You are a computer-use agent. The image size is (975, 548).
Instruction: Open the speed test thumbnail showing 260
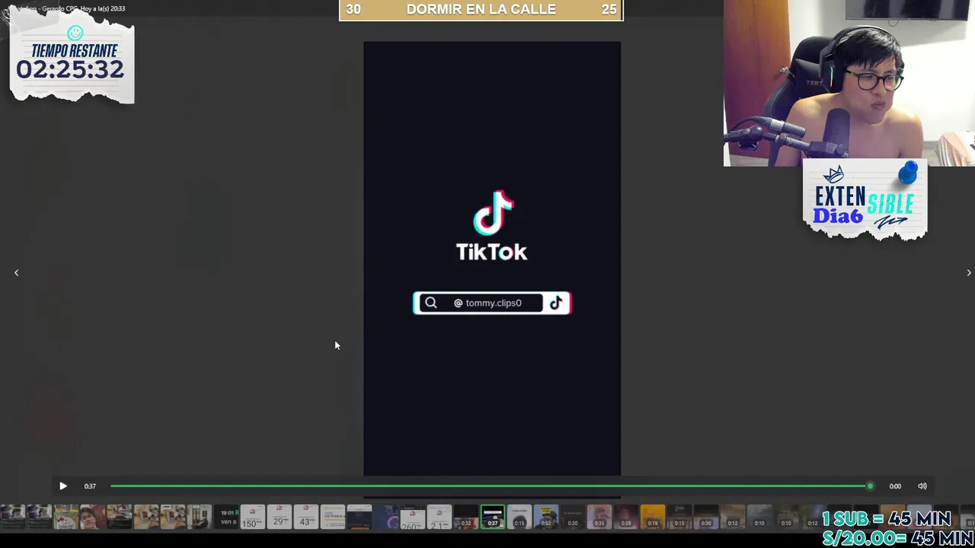[x=413, y=517]
